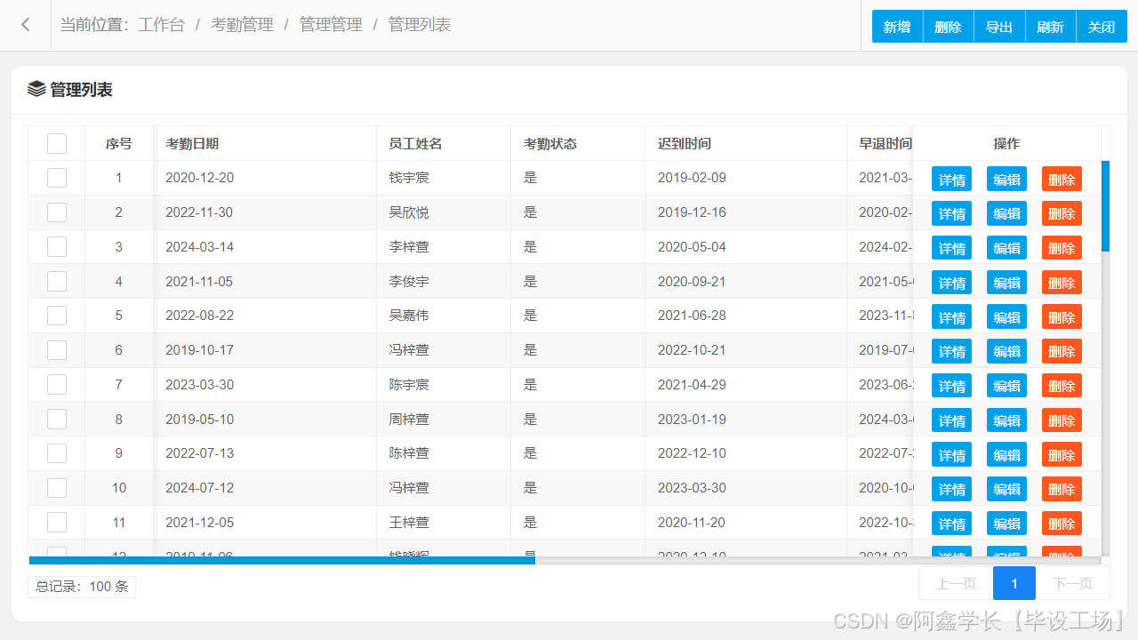Edit the record of 吴欣悦
Image resolution: width=1138 pixels, height=640 pixels.
tap(1006, 213)
